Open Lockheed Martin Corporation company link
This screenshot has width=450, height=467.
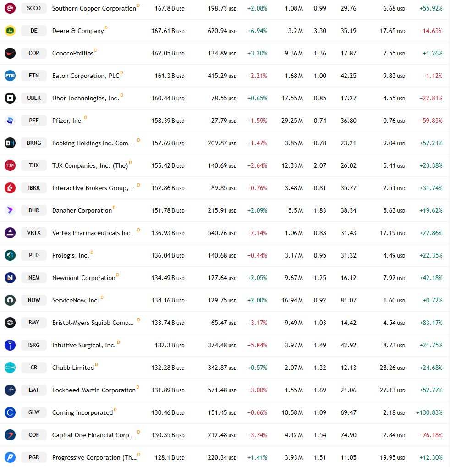(x=94, y=390)
